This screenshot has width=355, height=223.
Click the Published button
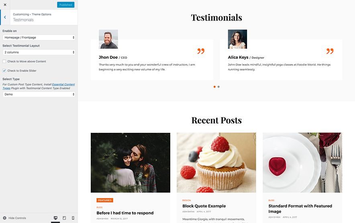[65, 5]
